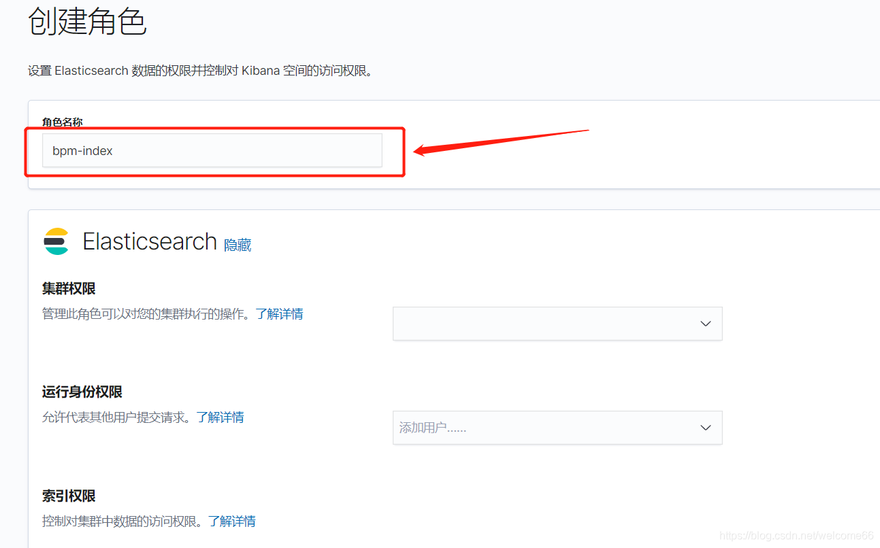Open the 添加用户 run-as privileges dropdown
Screen dimensions: 880x548
557,428
